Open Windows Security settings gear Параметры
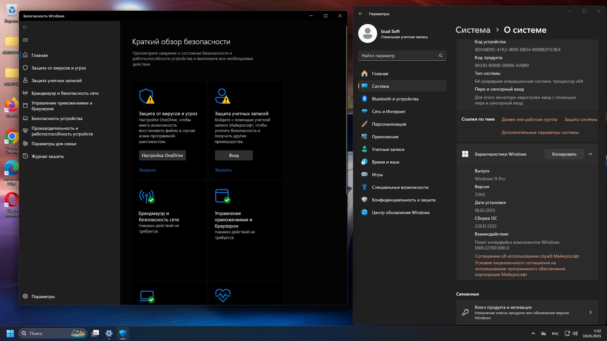The height and width of the screenshot is (341, 607). click(39, 296)
